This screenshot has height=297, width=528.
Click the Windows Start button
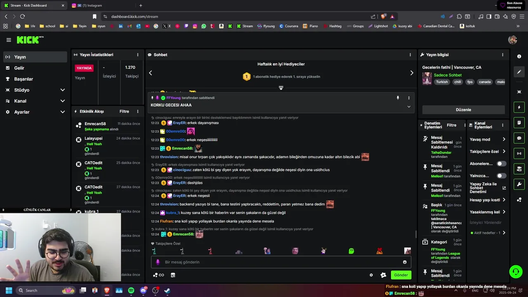click(x=9, y=290)
